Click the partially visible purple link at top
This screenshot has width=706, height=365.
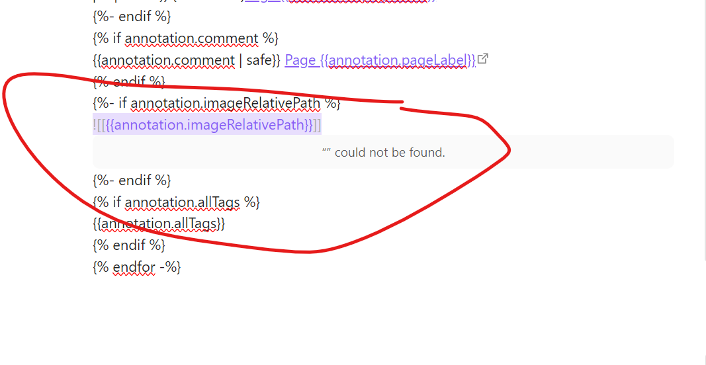(340, 1)
